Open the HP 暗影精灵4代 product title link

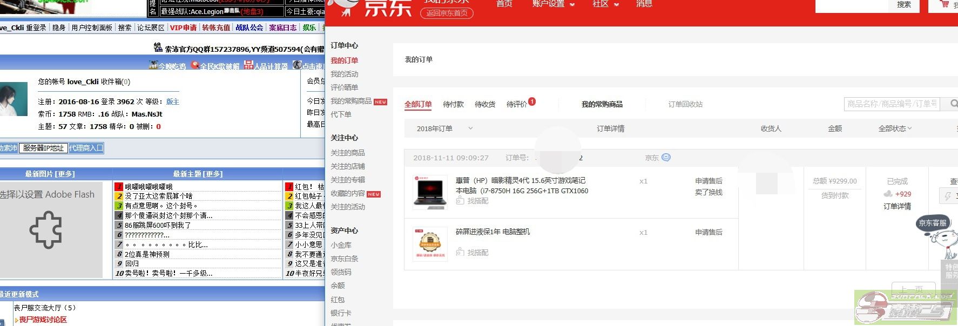click(x=522, y=186)
